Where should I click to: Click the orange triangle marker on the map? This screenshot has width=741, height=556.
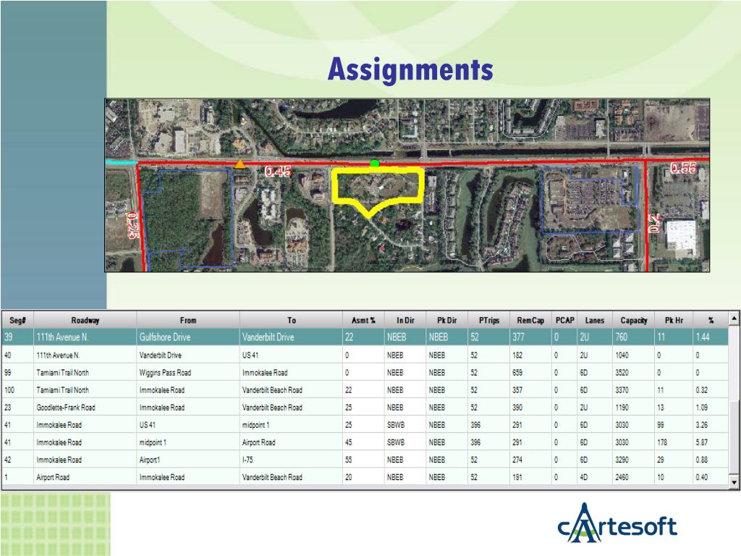240,164
